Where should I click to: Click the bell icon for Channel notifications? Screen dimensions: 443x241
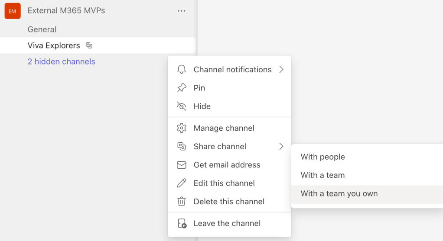182,70
